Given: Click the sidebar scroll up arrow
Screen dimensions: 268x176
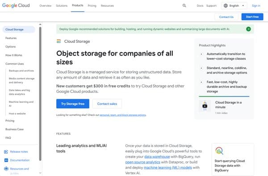Looking at the screenshot, I should pos(40,25).
